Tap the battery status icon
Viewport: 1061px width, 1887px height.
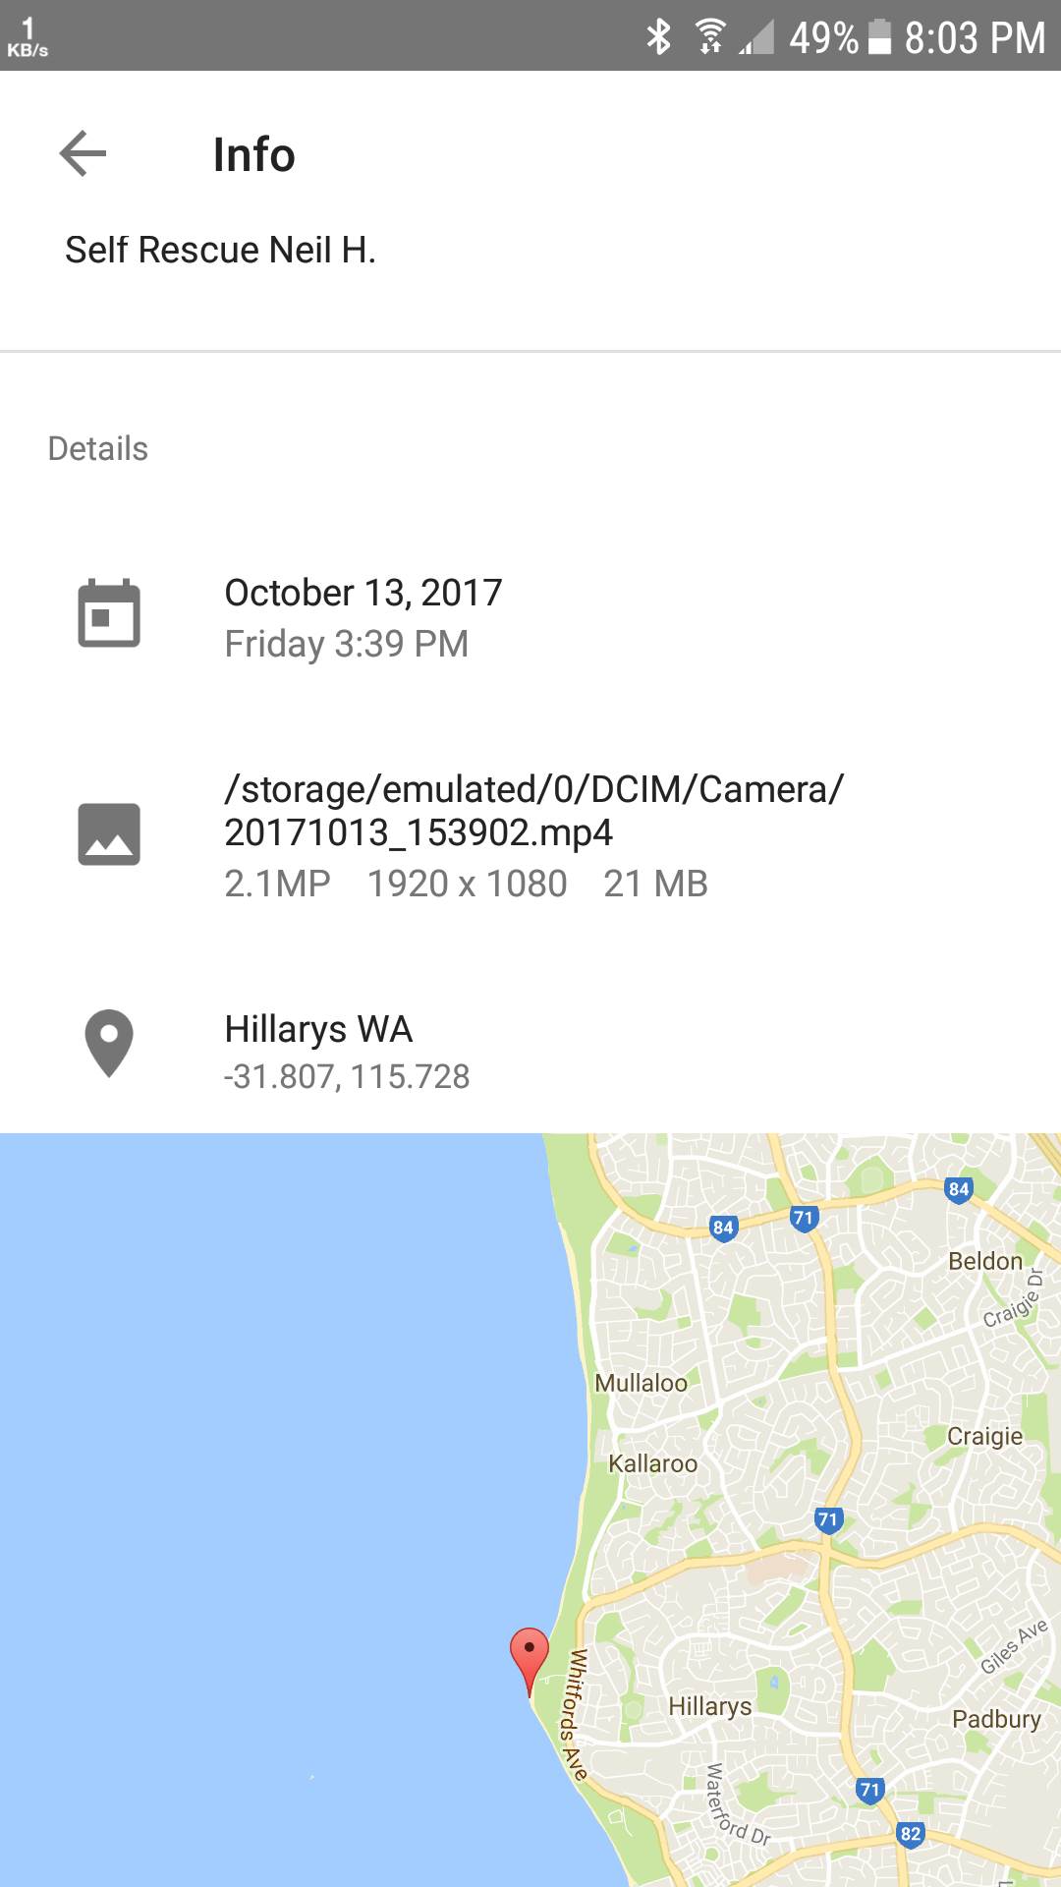pyautogui.click(x=880, y=37)
